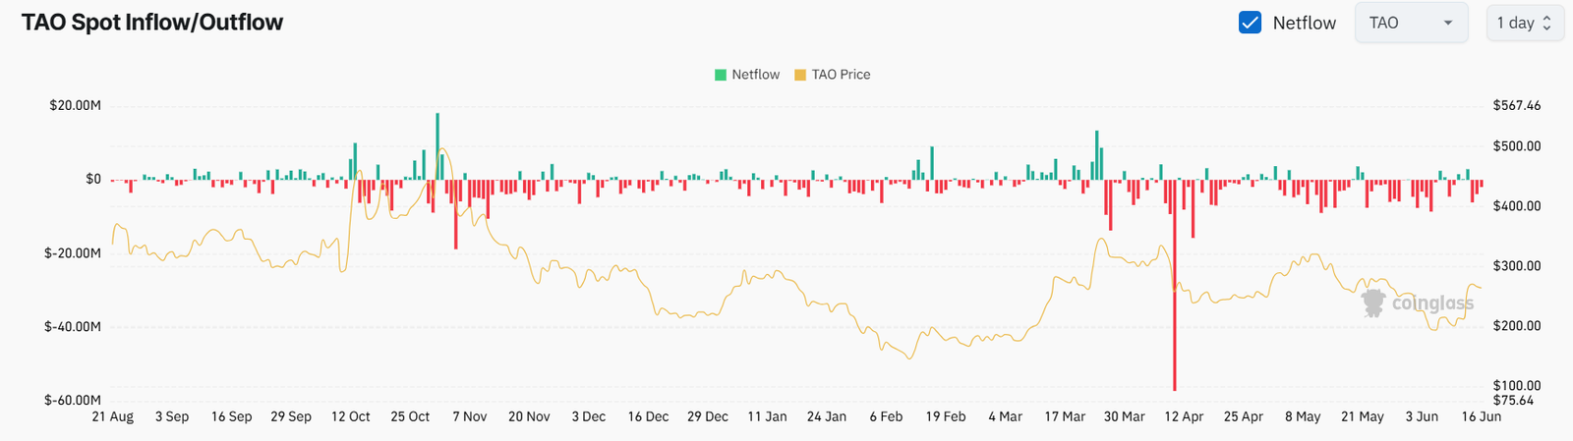Click the $20.00M left axis label
The width and height of the screenshot is (1573, 441).
(75, 105)
